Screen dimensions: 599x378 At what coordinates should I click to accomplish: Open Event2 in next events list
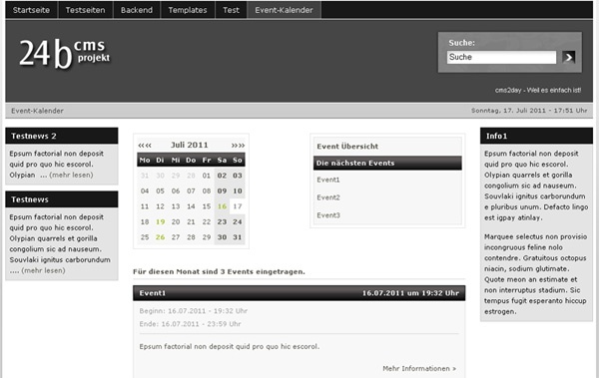(328, 197)
